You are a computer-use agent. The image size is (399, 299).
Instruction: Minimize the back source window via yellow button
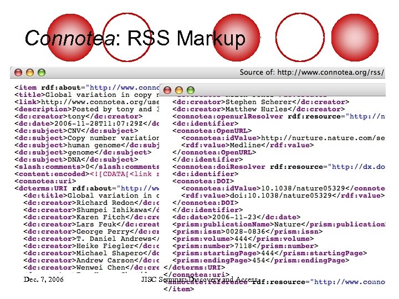pos(30,73)
